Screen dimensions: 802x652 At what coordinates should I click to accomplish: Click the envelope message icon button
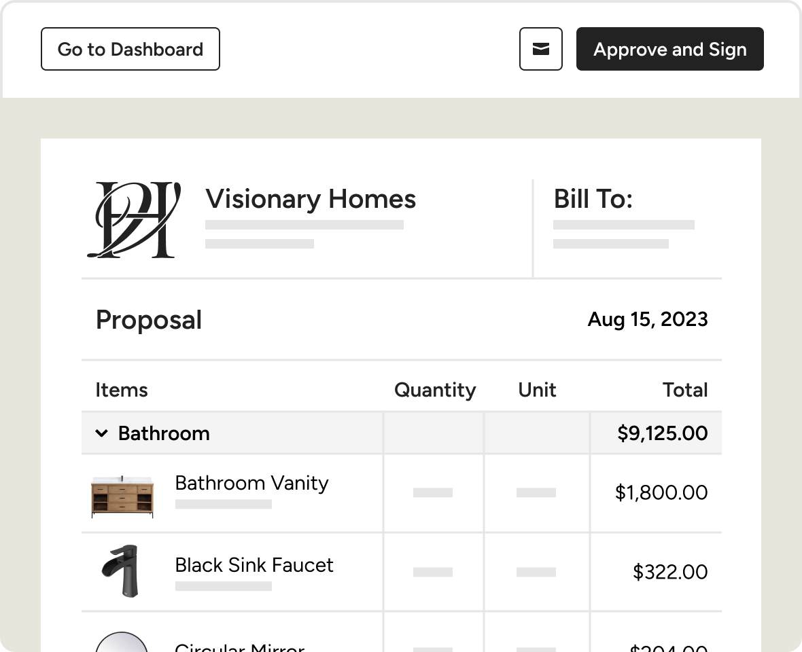[541, 49]
